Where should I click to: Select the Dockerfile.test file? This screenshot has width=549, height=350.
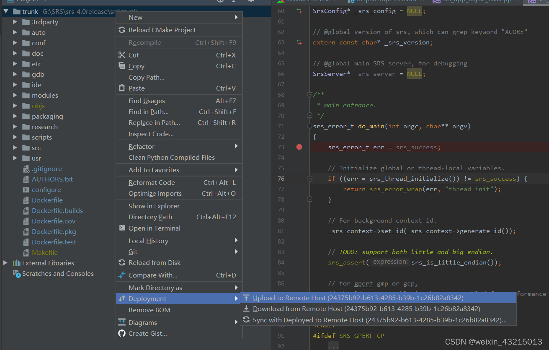click(54, 242)
